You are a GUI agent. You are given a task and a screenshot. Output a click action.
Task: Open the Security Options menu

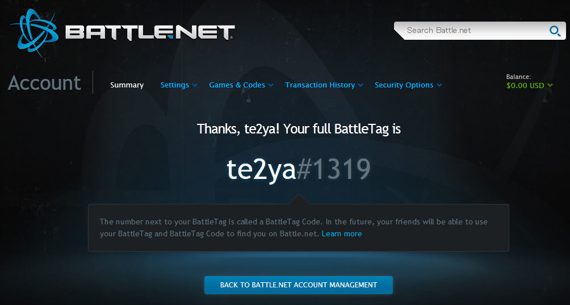404,85
